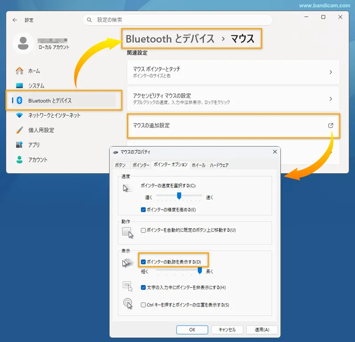Click the OK button
Image resolution: width=355 pixels, height=342 pixels.
click(192, 330)
